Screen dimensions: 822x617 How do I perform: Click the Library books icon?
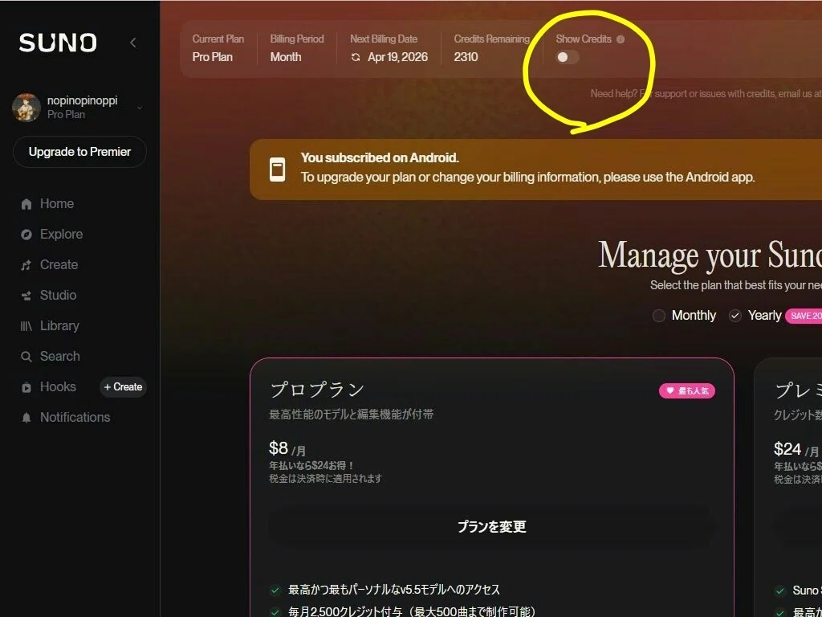tap(26, 326)
